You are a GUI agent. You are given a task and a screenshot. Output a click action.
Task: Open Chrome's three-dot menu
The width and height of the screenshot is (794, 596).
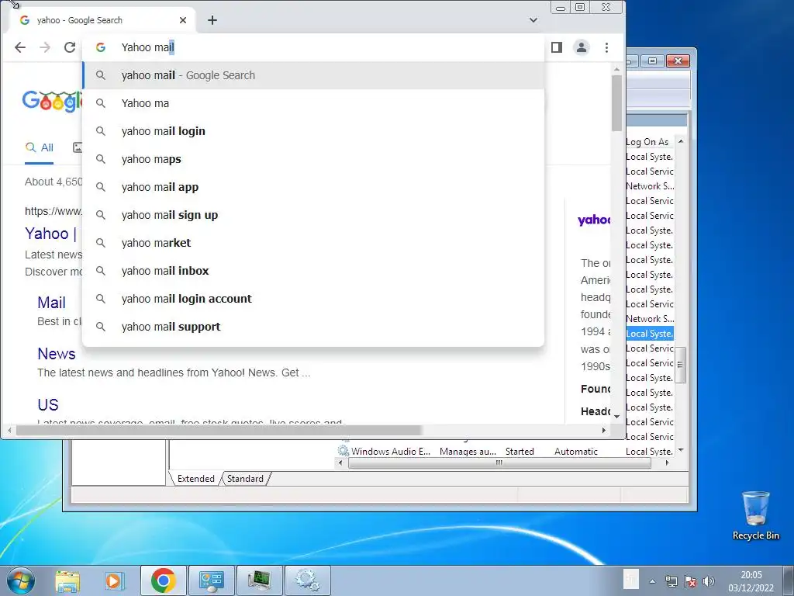coord(606,47)
